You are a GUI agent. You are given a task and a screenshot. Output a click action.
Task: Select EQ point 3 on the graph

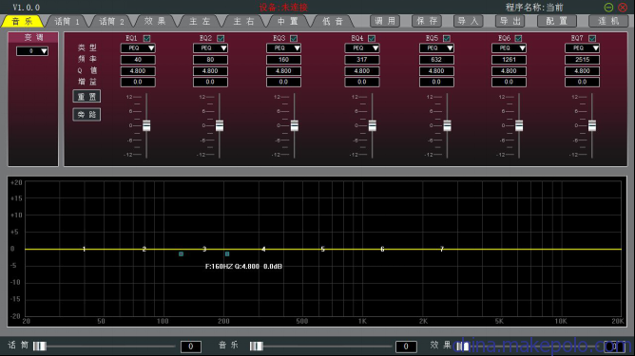204,249
